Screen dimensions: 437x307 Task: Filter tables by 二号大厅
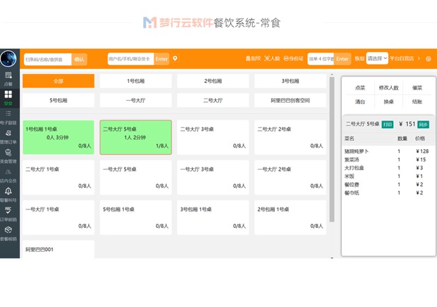click(213, 101)
